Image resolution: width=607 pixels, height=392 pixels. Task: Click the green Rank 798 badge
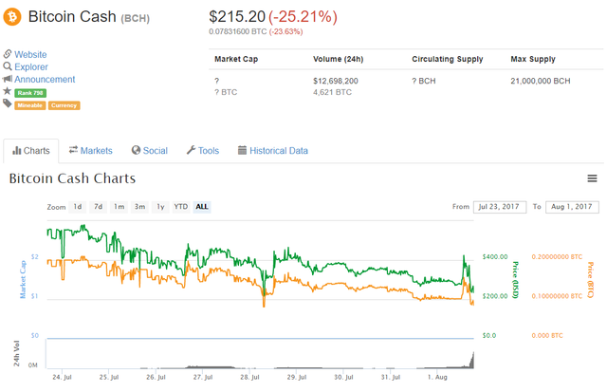30,93
